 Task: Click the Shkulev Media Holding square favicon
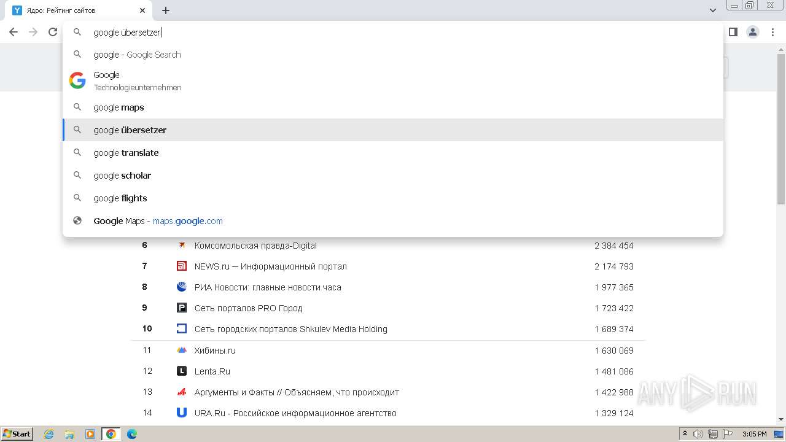pyautogui.click(x=182, y=328)
